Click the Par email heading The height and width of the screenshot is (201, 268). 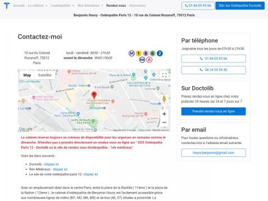pos(194,130)
